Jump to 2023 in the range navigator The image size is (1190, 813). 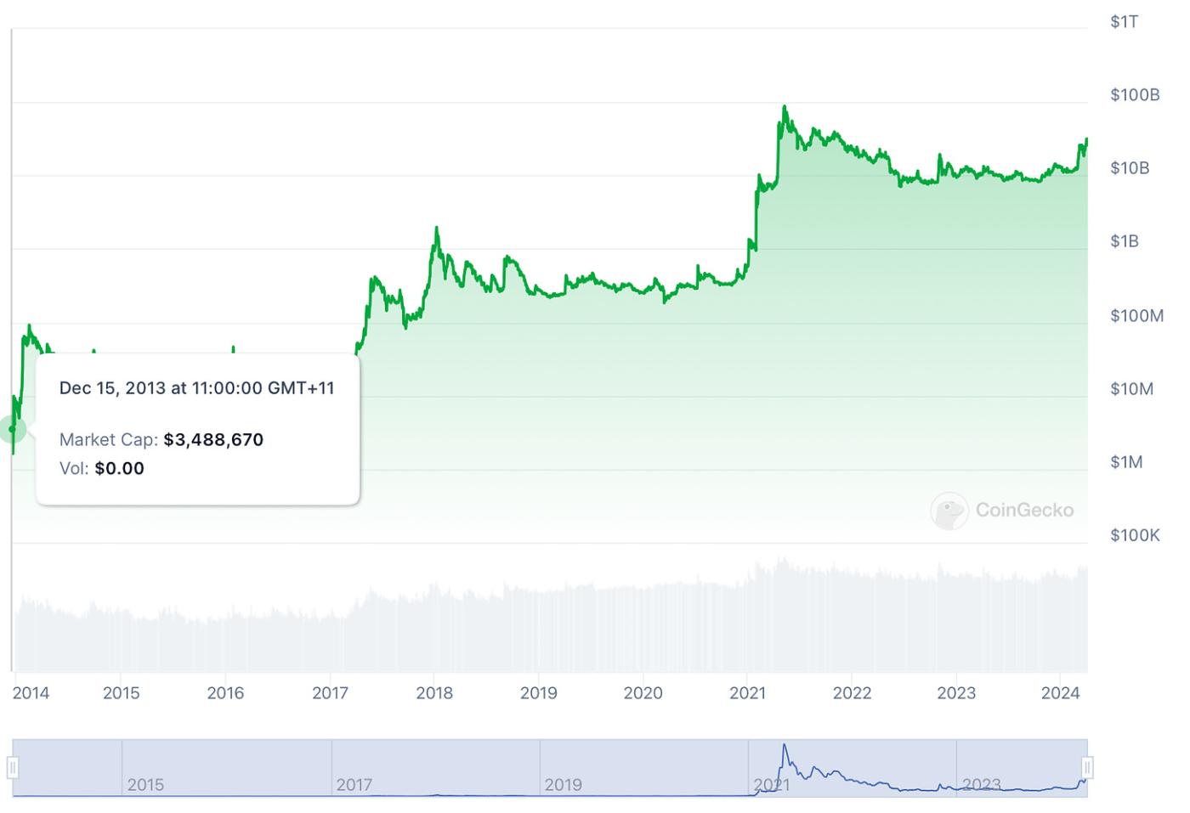[981, 785]
